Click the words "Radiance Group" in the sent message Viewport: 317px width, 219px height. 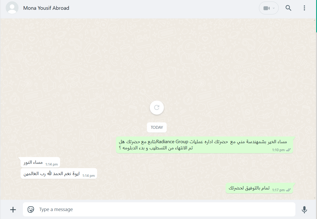(172, 141)
